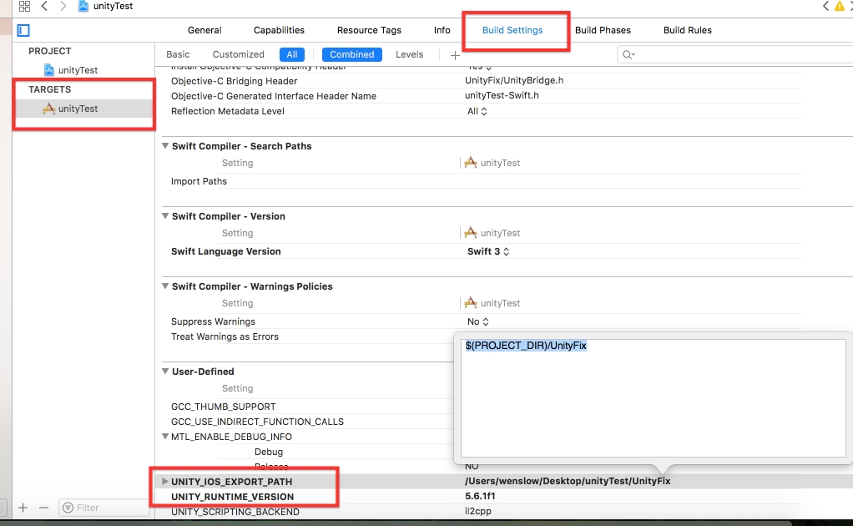
Task: Click the sidebar Filter field
Action: point(104,508)
